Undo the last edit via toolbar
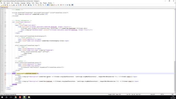Image resolution: width=176 pixels, height=99 pixels. click(x=24, y=5)
